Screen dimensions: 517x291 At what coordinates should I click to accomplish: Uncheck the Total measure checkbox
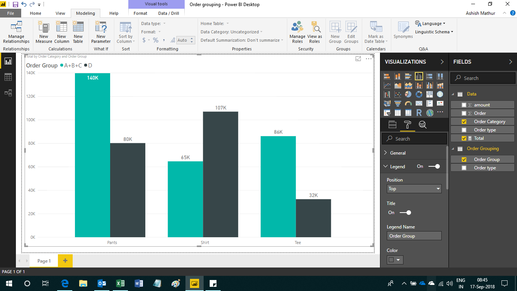point(464,138)
